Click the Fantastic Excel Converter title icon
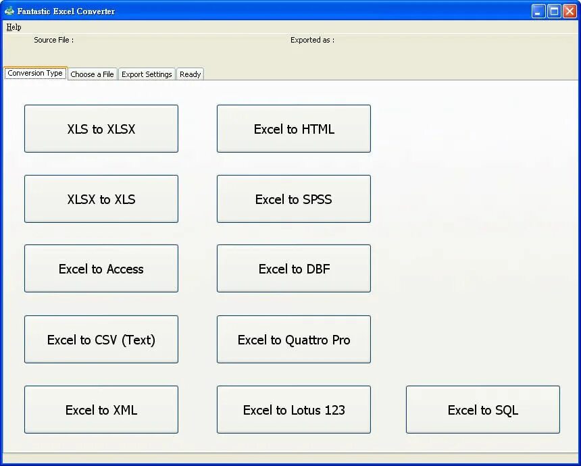The height and width of the screenshot is (466, 581). coord(9,11)
